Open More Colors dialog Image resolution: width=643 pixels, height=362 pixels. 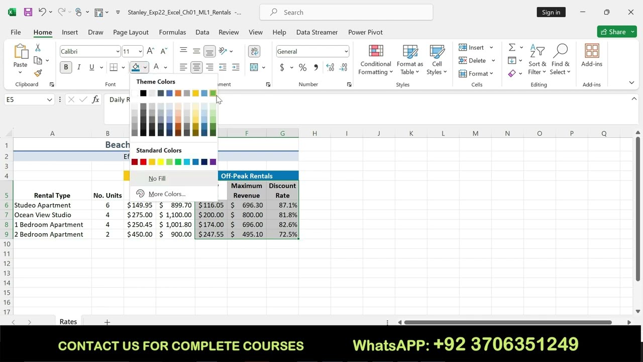click(x=174, y=194)
